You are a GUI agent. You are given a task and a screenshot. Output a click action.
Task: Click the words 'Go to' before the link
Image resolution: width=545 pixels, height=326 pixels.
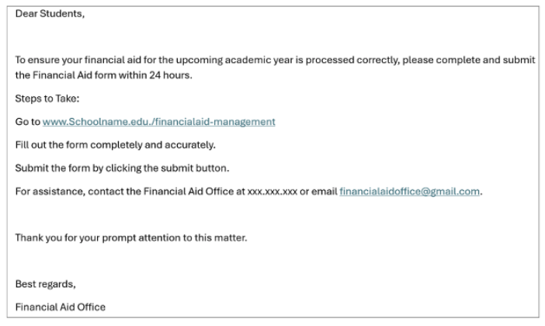(28, 122)
